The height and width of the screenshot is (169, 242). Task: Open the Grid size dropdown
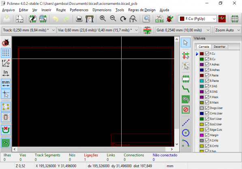[183, 30]
